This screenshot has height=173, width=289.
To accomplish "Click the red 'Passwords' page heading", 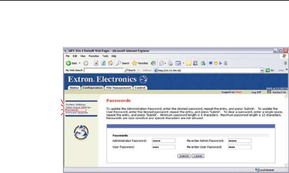I will (118, 101).
